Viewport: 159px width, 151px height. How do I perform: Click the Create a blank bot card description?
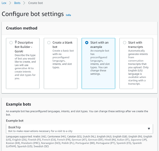click(x=63, y=59)
